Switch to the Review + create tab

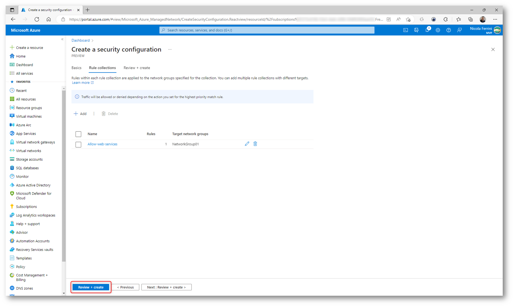click(136, 68)
